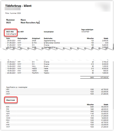Click the 'Sags undertype' heading
Image resolution: width=114 pixels, height=131 pixels.
coord(87,29)
